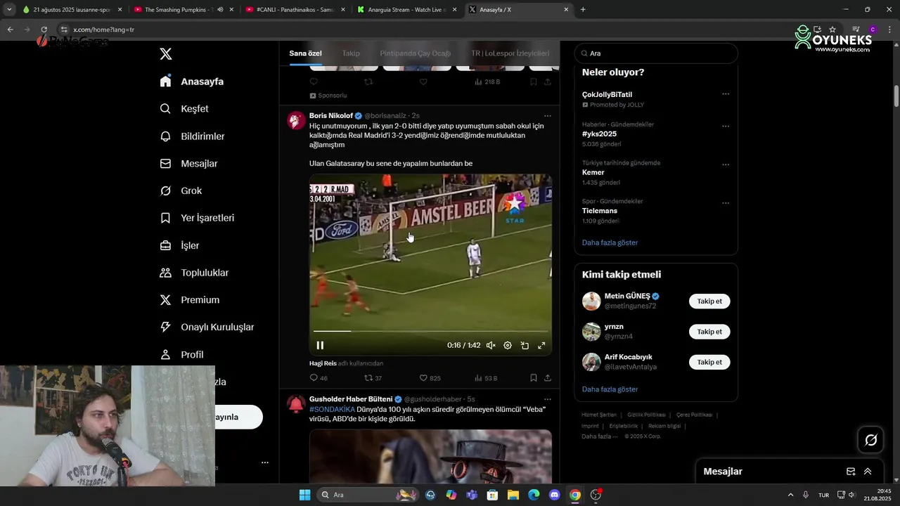Follow Metin GÜNEŞ
This screenshot has width=900, height=506.
point(709,301)
